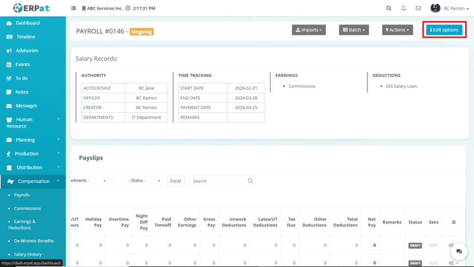The height and width of the screenshot is (267, 474).
Task: Open BC Ramon user profile menu
Action: click(x=449, y=8)
